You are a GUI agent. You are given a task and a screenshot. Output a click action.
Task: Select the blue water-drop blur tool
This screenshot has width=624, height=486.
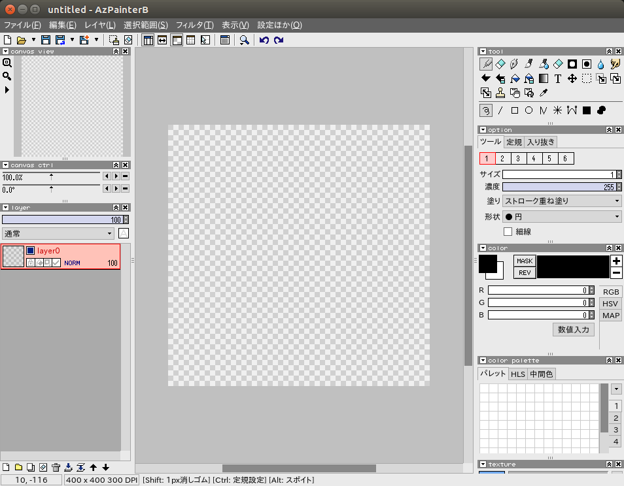[x=601, y=64]
